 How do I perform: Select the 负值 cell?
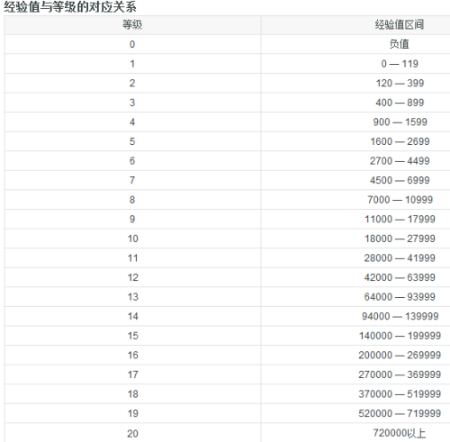coord(355,44)
